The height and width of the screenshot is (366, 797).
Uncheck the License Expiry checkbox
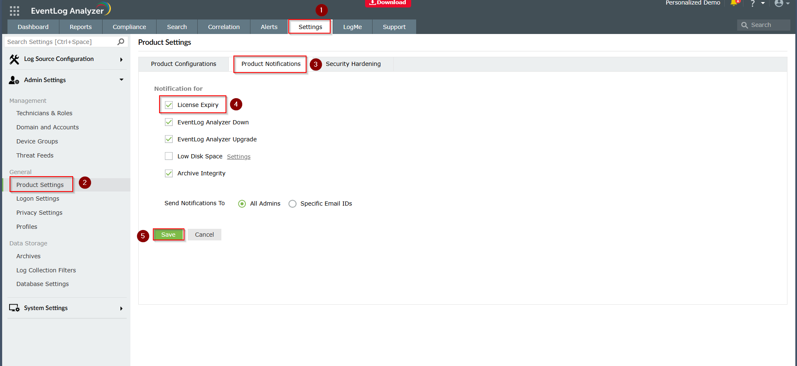pos(169,105)
